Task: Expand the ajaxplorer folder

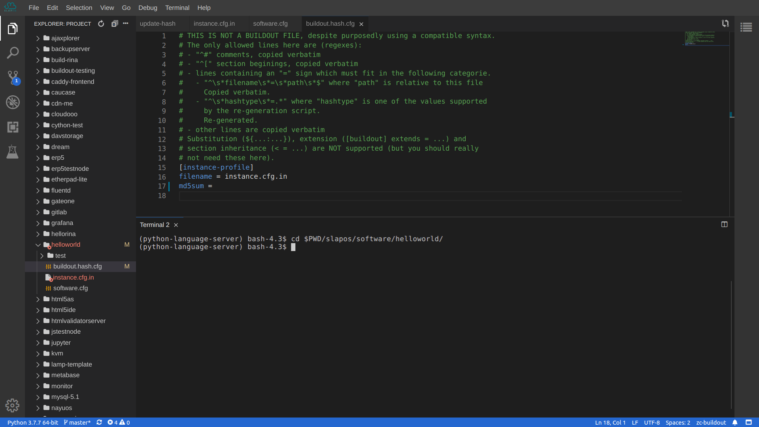Action: (38, 38)
